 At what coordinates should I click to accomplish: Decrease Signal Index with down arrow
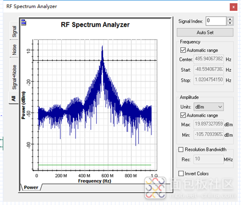coord(230,23)
